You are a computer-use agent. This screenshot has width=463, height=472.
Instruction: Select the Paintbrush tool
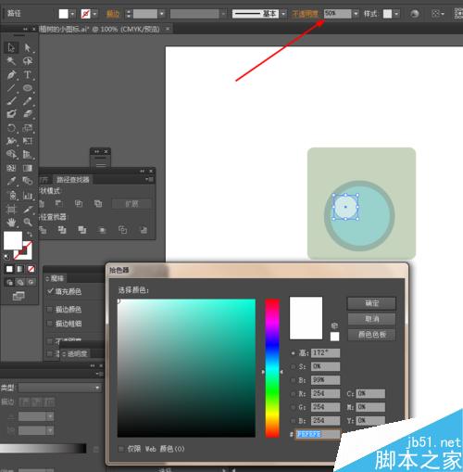tap(11, 101)
